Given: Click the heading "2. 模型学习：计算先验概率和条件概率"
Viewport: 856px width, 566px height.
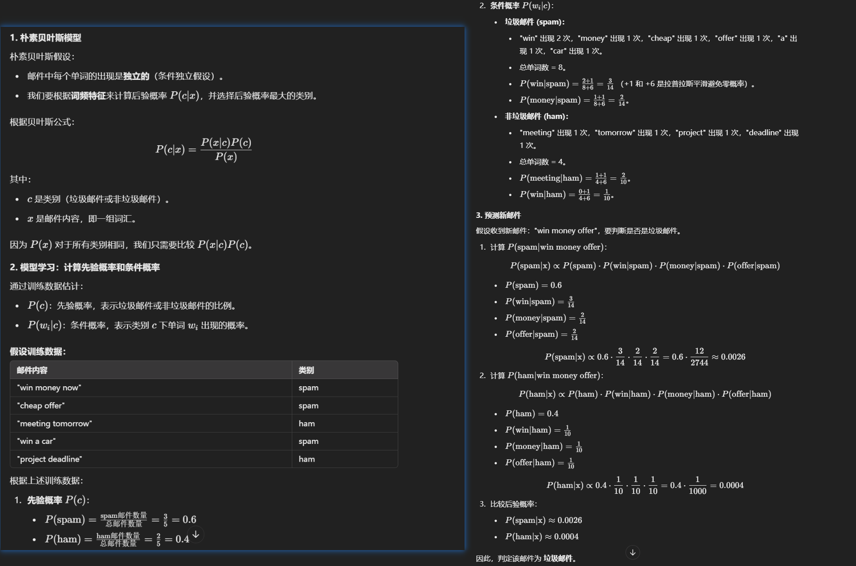Looking at the screenshot, I should tap(85, 267).
